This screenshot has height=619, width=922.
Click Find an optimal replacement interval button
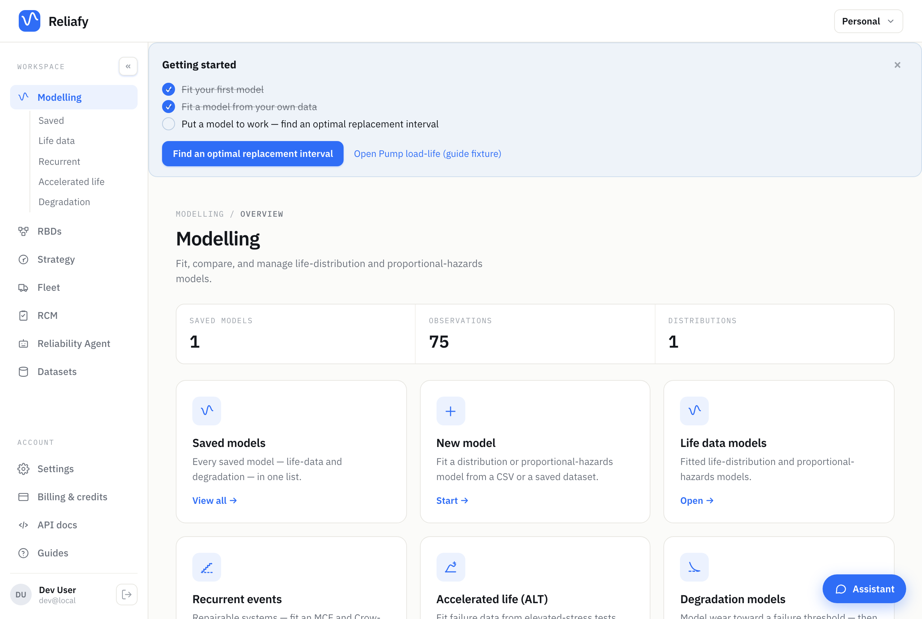click(x=252, y=154)
